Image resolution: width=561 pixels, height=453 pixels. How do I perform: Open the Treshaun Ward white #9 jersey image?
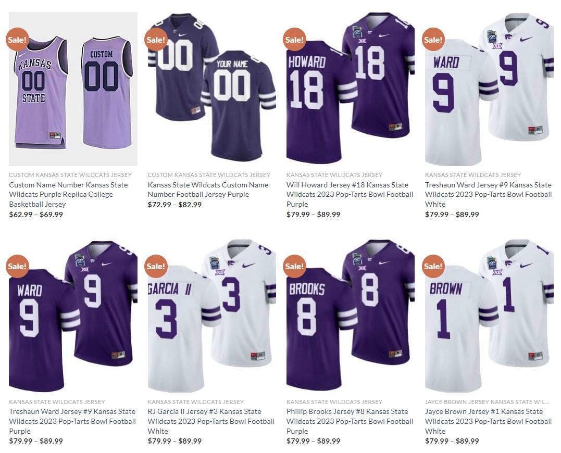[x=489, y=89]
